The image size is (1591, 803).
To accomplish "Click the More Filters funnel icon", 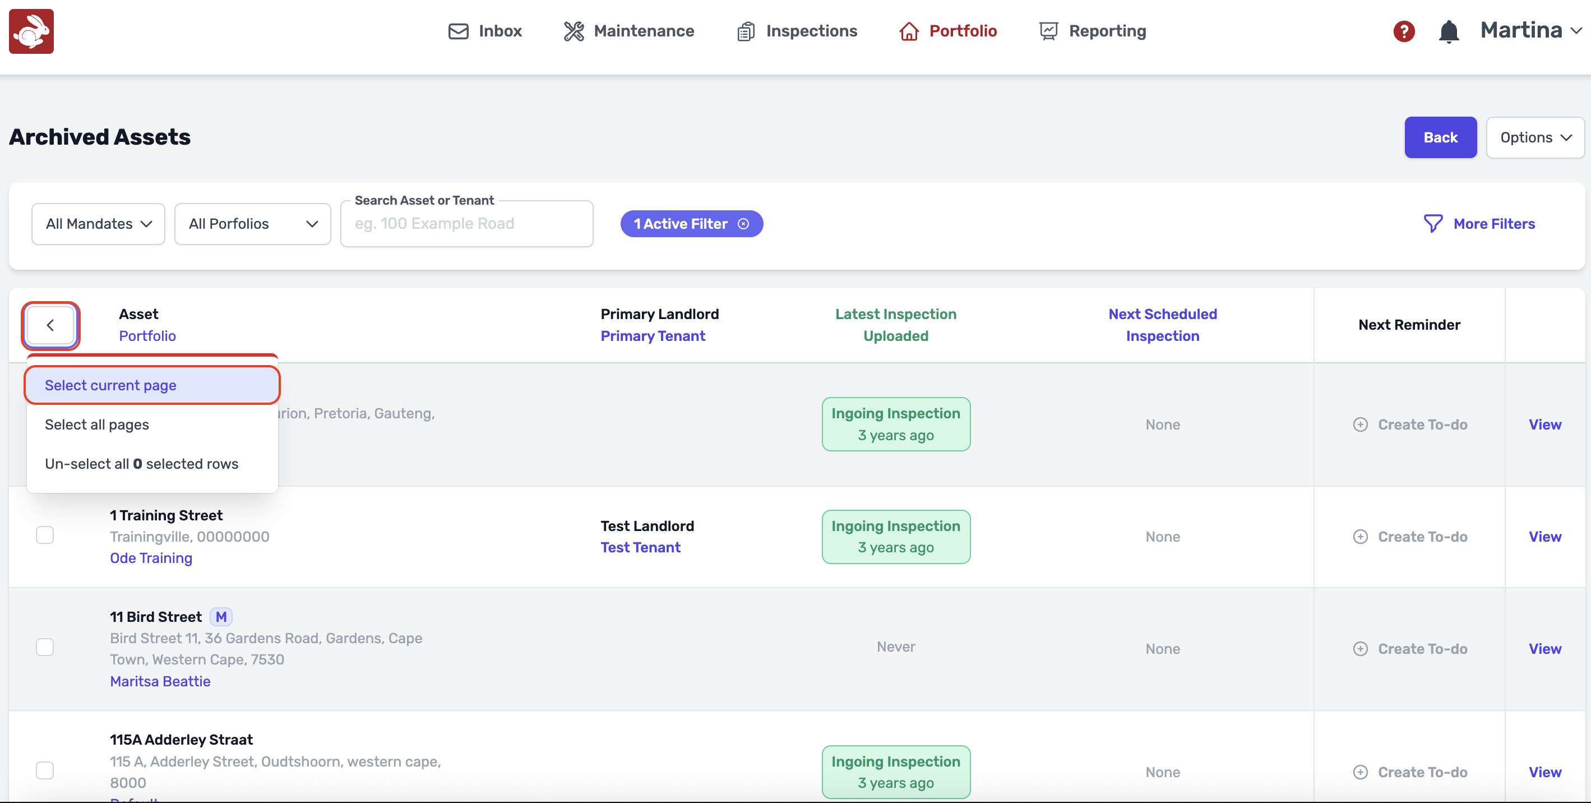I will tap(1432, 224).
